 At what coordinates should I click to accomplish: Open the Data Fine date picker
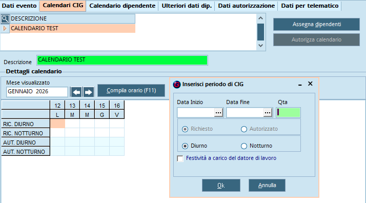pyautogui.click(x=268, y=113)
